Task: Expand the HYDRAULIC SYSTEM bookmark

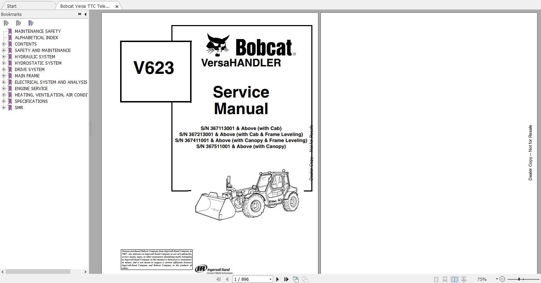Action: (4, 57)
